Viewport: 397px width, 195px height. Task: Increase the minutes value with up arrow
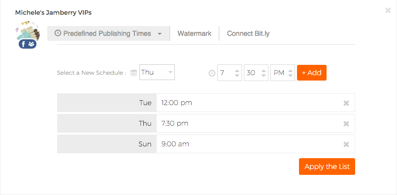[264, 71]
